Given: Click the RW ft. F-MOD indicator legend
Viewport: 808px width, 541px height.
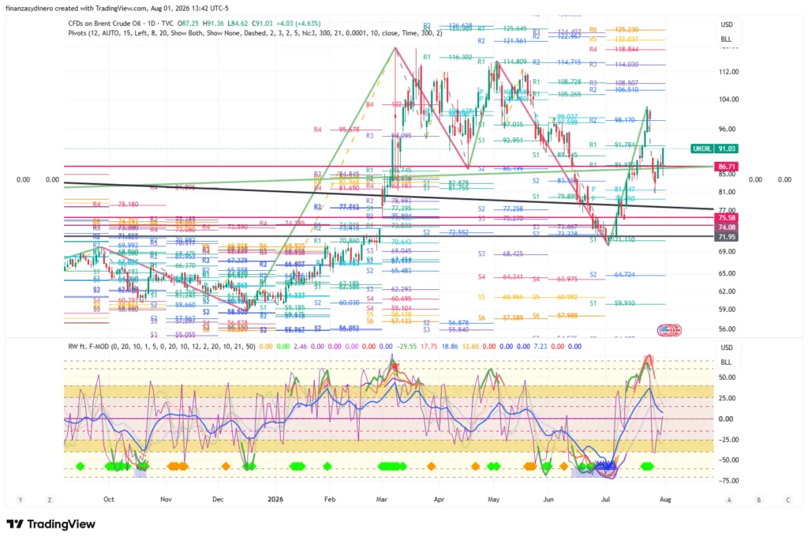Looking at the screenshot, I should click(161, 347).
